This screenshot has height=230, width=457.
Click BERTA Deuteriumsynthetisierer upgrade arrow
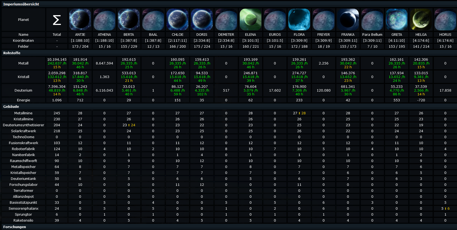click(x=129, y=125)
